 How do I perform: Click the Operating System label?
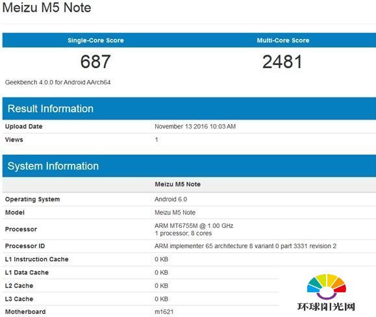32,199
